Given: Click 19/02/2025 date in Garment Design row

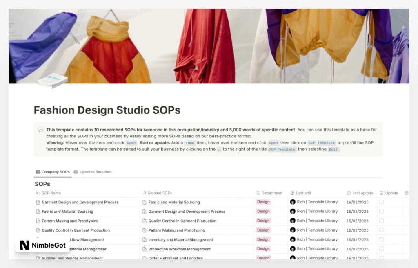Looking at the screenshot, I should 357,202.
